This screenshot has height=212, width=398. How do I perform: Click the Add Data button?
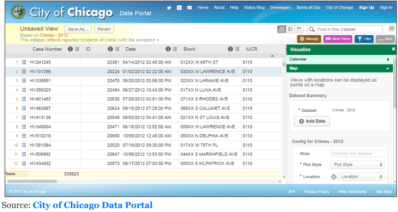(x=312, y=122)
